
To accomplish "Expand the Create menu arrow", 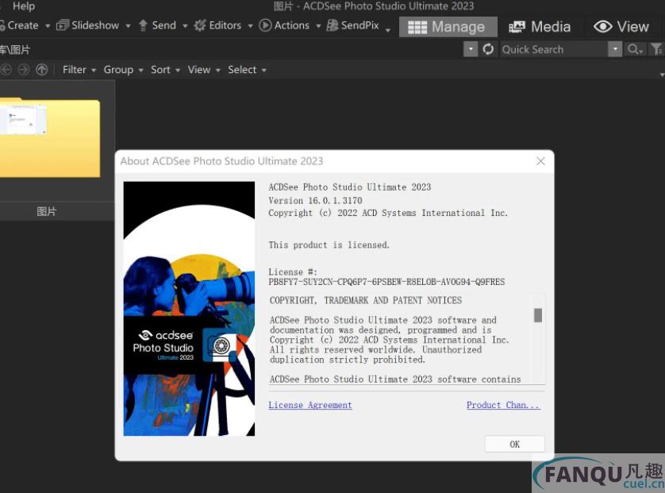I will click(48, 26).
